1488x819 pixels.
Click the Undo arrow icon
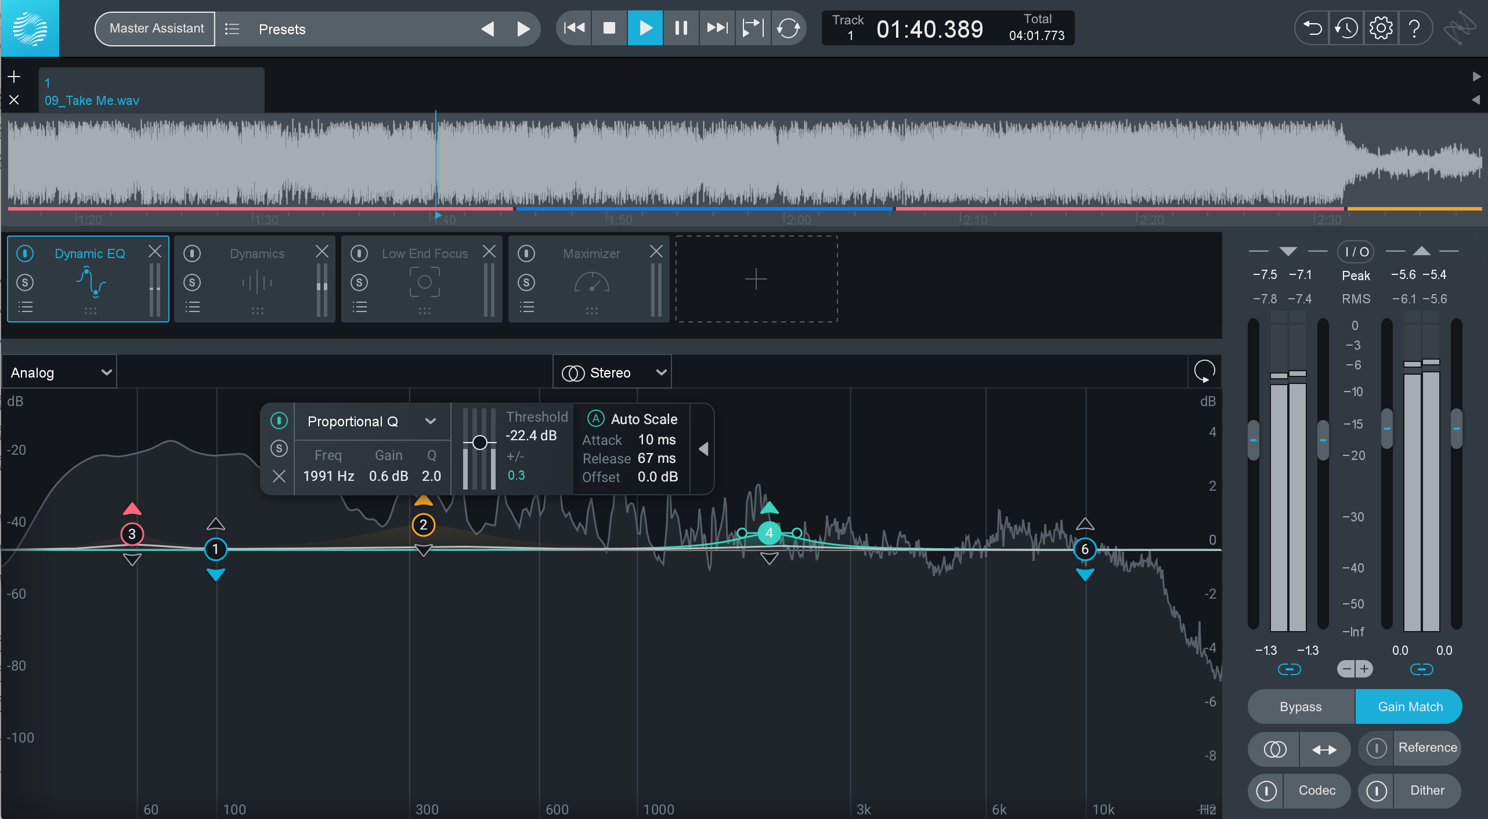(1312, 28)
